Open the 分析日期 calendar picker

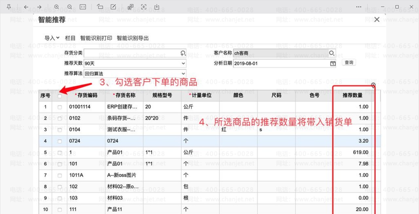[x=333, y=63]
